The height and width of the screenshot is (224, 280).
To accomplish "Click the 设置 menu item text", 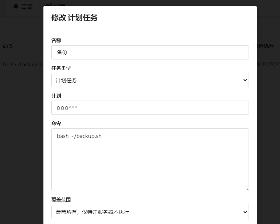I will pos(59,5).
